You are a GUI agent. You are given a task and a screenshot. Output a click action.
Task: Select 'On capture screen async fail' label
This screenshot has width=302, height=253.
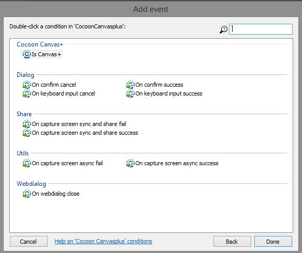pos(67,163)
